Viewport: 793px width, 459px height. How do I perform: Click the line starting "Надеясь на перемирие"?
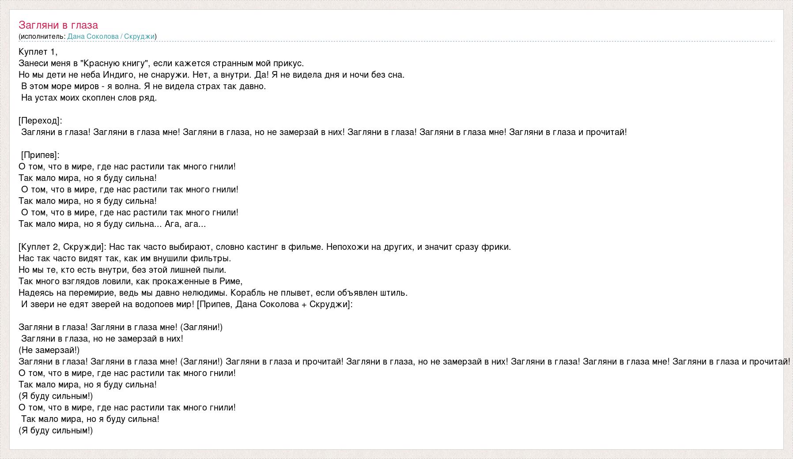[x=213, y=293]
